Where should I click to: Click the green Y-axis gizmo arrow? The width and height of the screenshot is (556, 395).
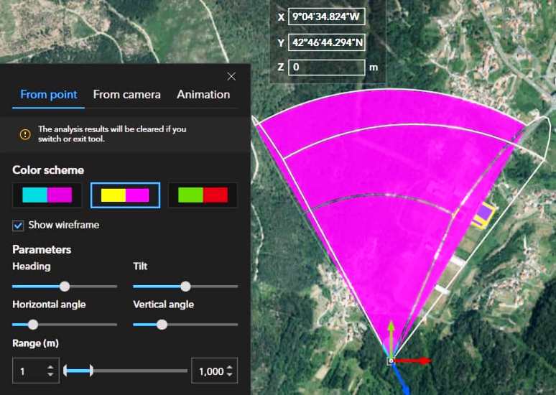pyautogui.click(x=390, y=338)
